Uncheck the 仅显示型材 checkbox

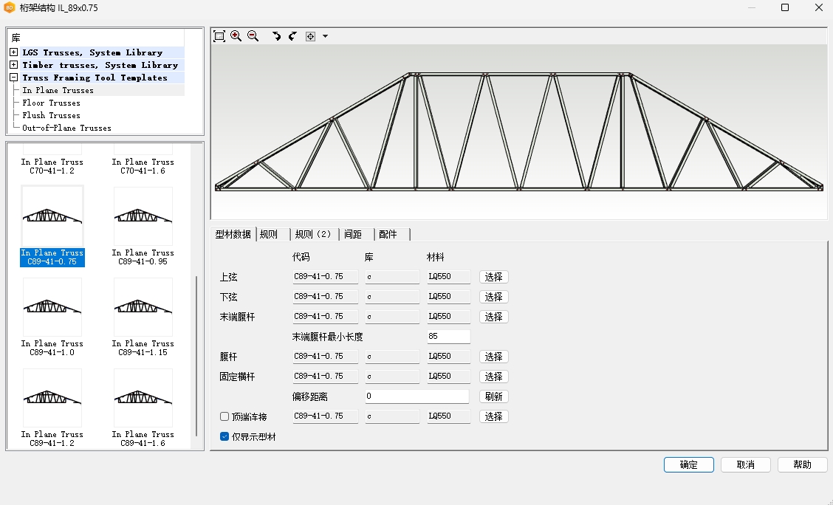(x=224, y=436)
